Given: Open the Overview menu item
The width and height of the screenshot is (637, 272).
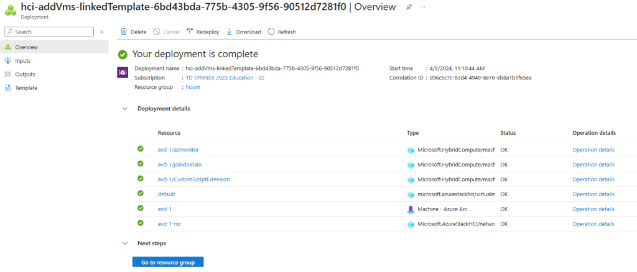Looking at the screenshot, I should tap(55, 47).
